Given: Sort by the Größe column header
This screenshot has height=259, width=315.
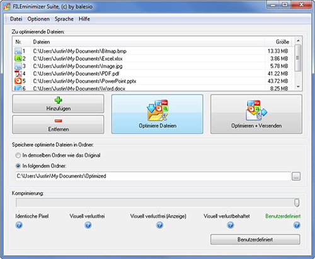Looking at the screenshot, I should pos(279,42).
